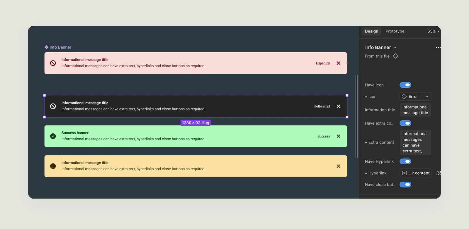Switch to the Prototype tab
The width and height of the screenshot is (469, 229).
click(395, 31)
